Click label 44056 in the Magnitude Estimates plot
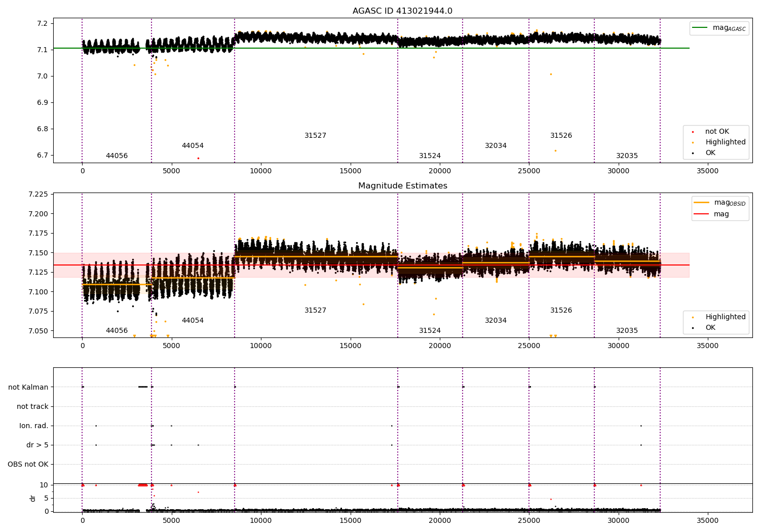760x532 pixels. tap(117, 331)
